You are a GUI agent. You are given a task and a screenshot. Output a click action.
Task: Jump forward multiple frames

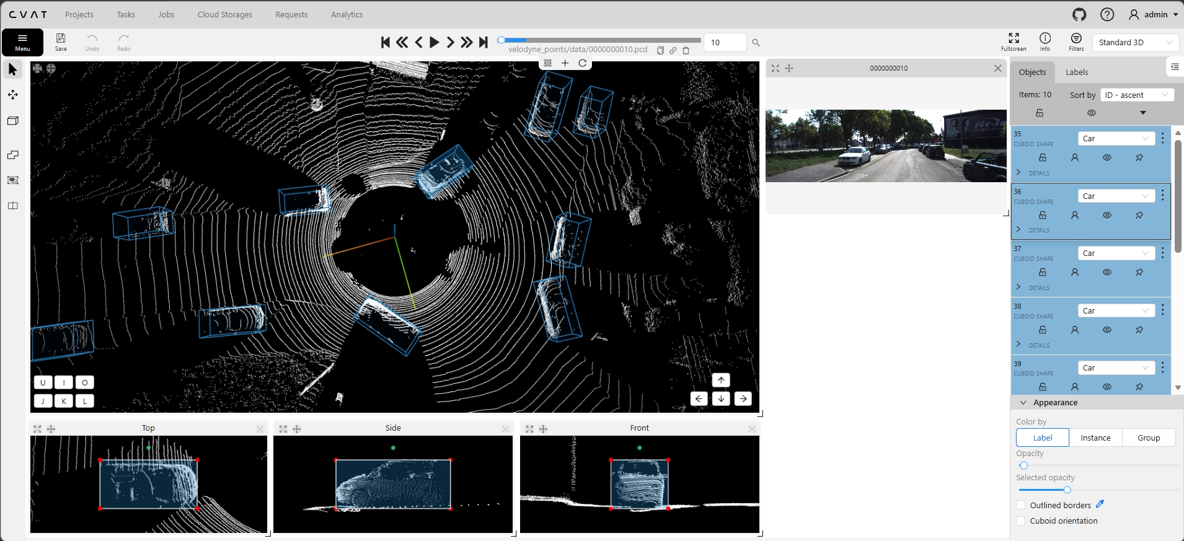coord(467,42)
